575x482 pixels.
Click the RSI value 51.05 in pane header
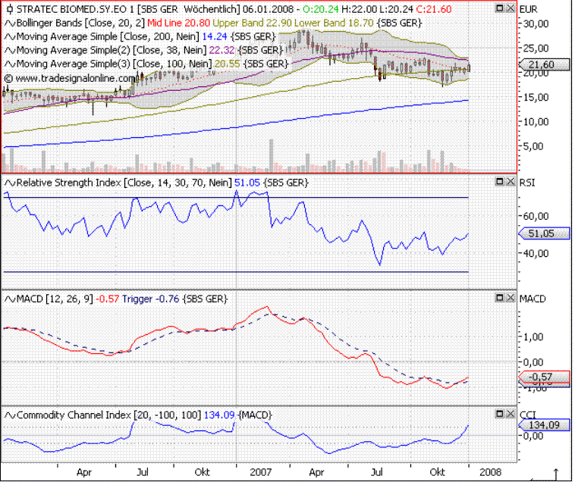[247, 183]
